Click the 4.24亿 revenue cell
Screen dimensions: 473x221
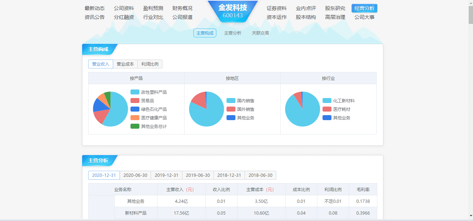[181, 201]
